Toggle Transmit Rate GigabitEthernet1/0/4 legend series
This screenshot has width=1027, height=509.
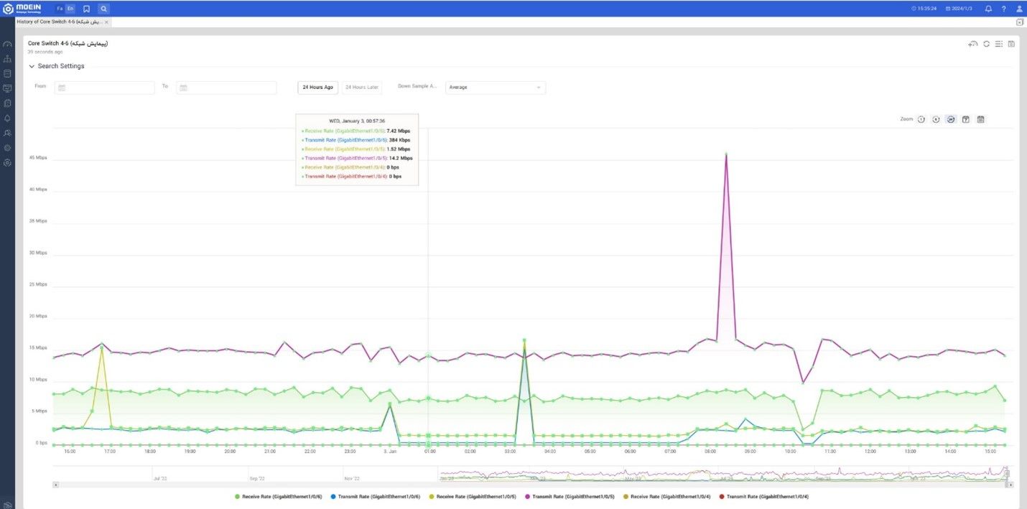coord(763,496)
